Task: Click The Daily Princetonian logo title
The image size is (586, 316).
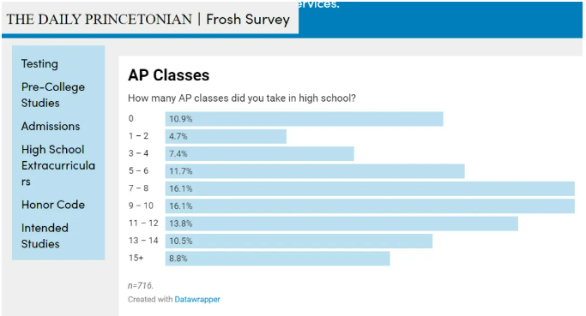Action: tap(99, 19)
